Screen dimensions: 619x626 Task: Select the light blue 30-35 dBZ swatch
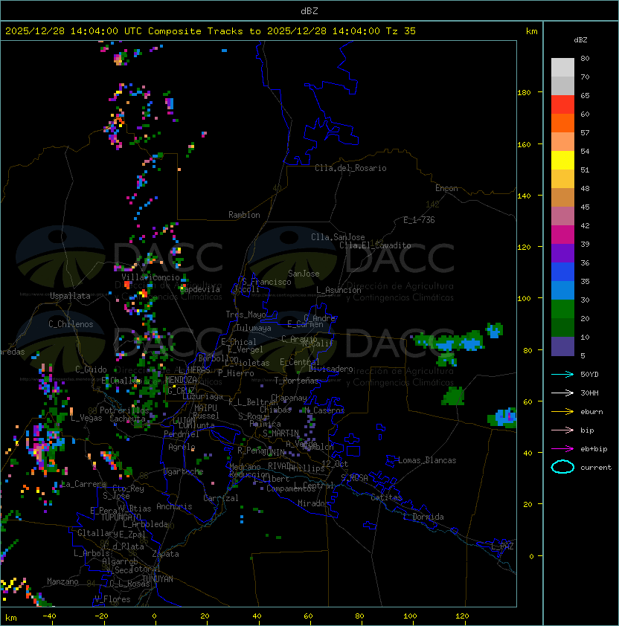[x=562, y=290]
